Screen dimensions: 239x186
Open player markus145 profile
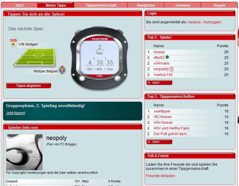(163, 75)
